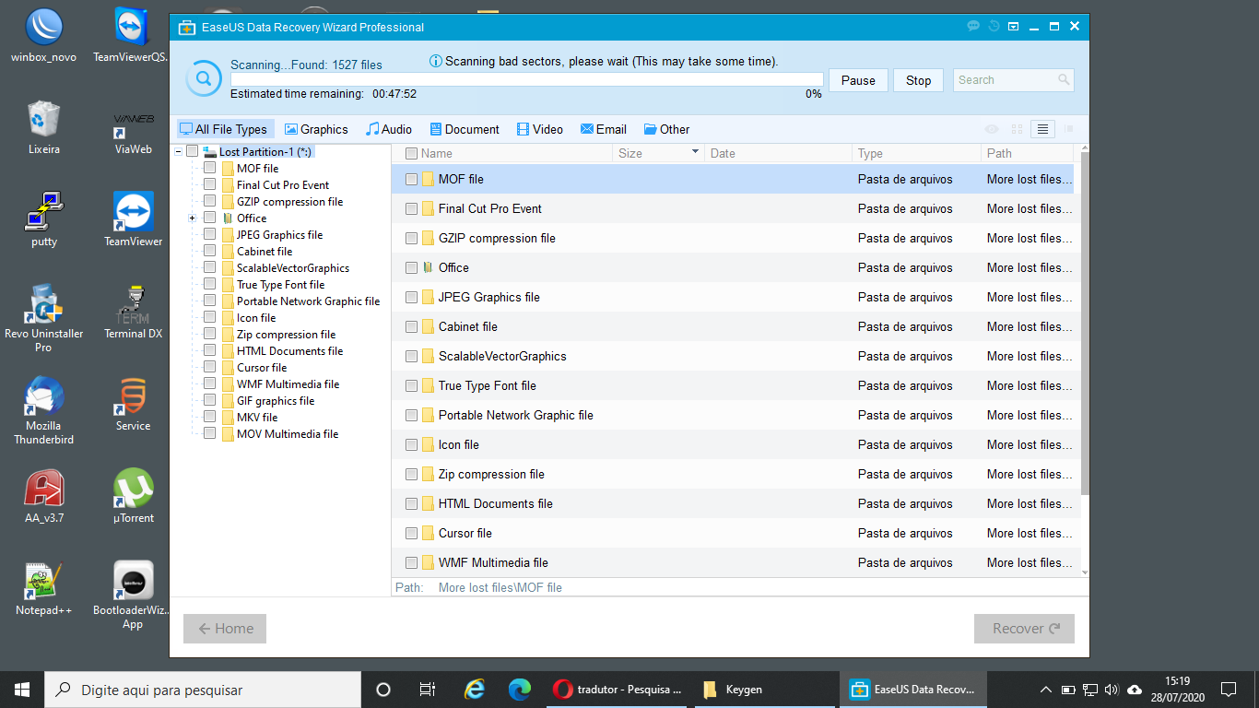Open the notification center icon
Image resolution: width=1259 pixels, height=708 pixels.
tap(1228, 690)
